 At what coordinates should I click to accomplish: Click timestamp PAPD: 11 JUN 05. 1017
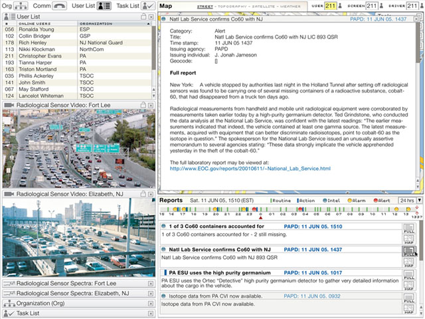(x=313, y=272)
